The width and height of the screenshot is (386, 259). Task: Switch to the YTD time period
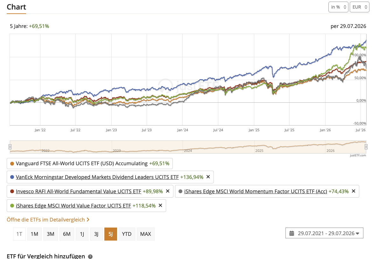[x=127, y=234]
